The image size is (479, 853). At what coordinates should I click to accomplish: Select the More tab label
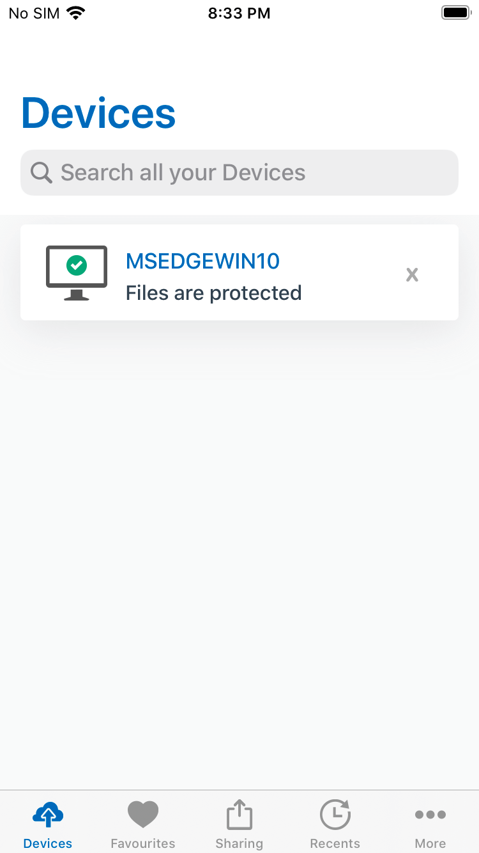click(430, 843)
